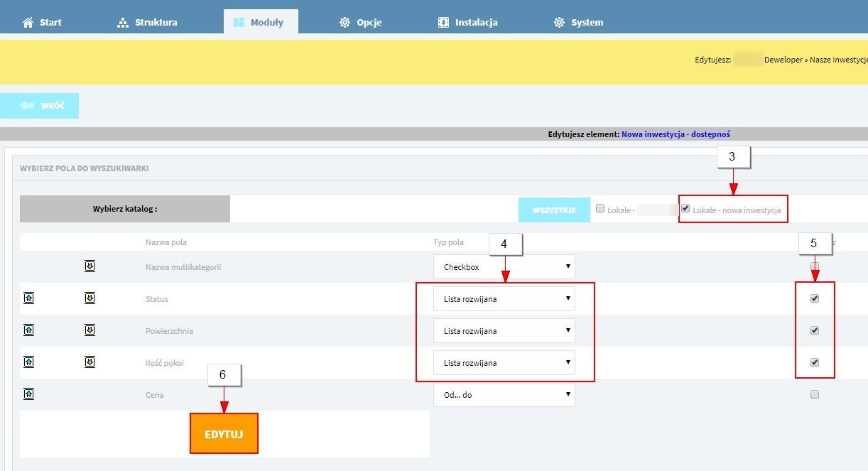
Task: Check the Cena row checkbox
Action: [815, 394]
